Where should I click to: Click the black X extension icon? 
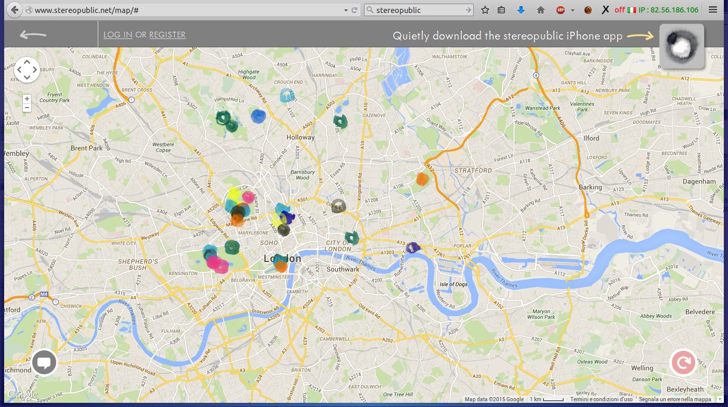click(605, 10)
